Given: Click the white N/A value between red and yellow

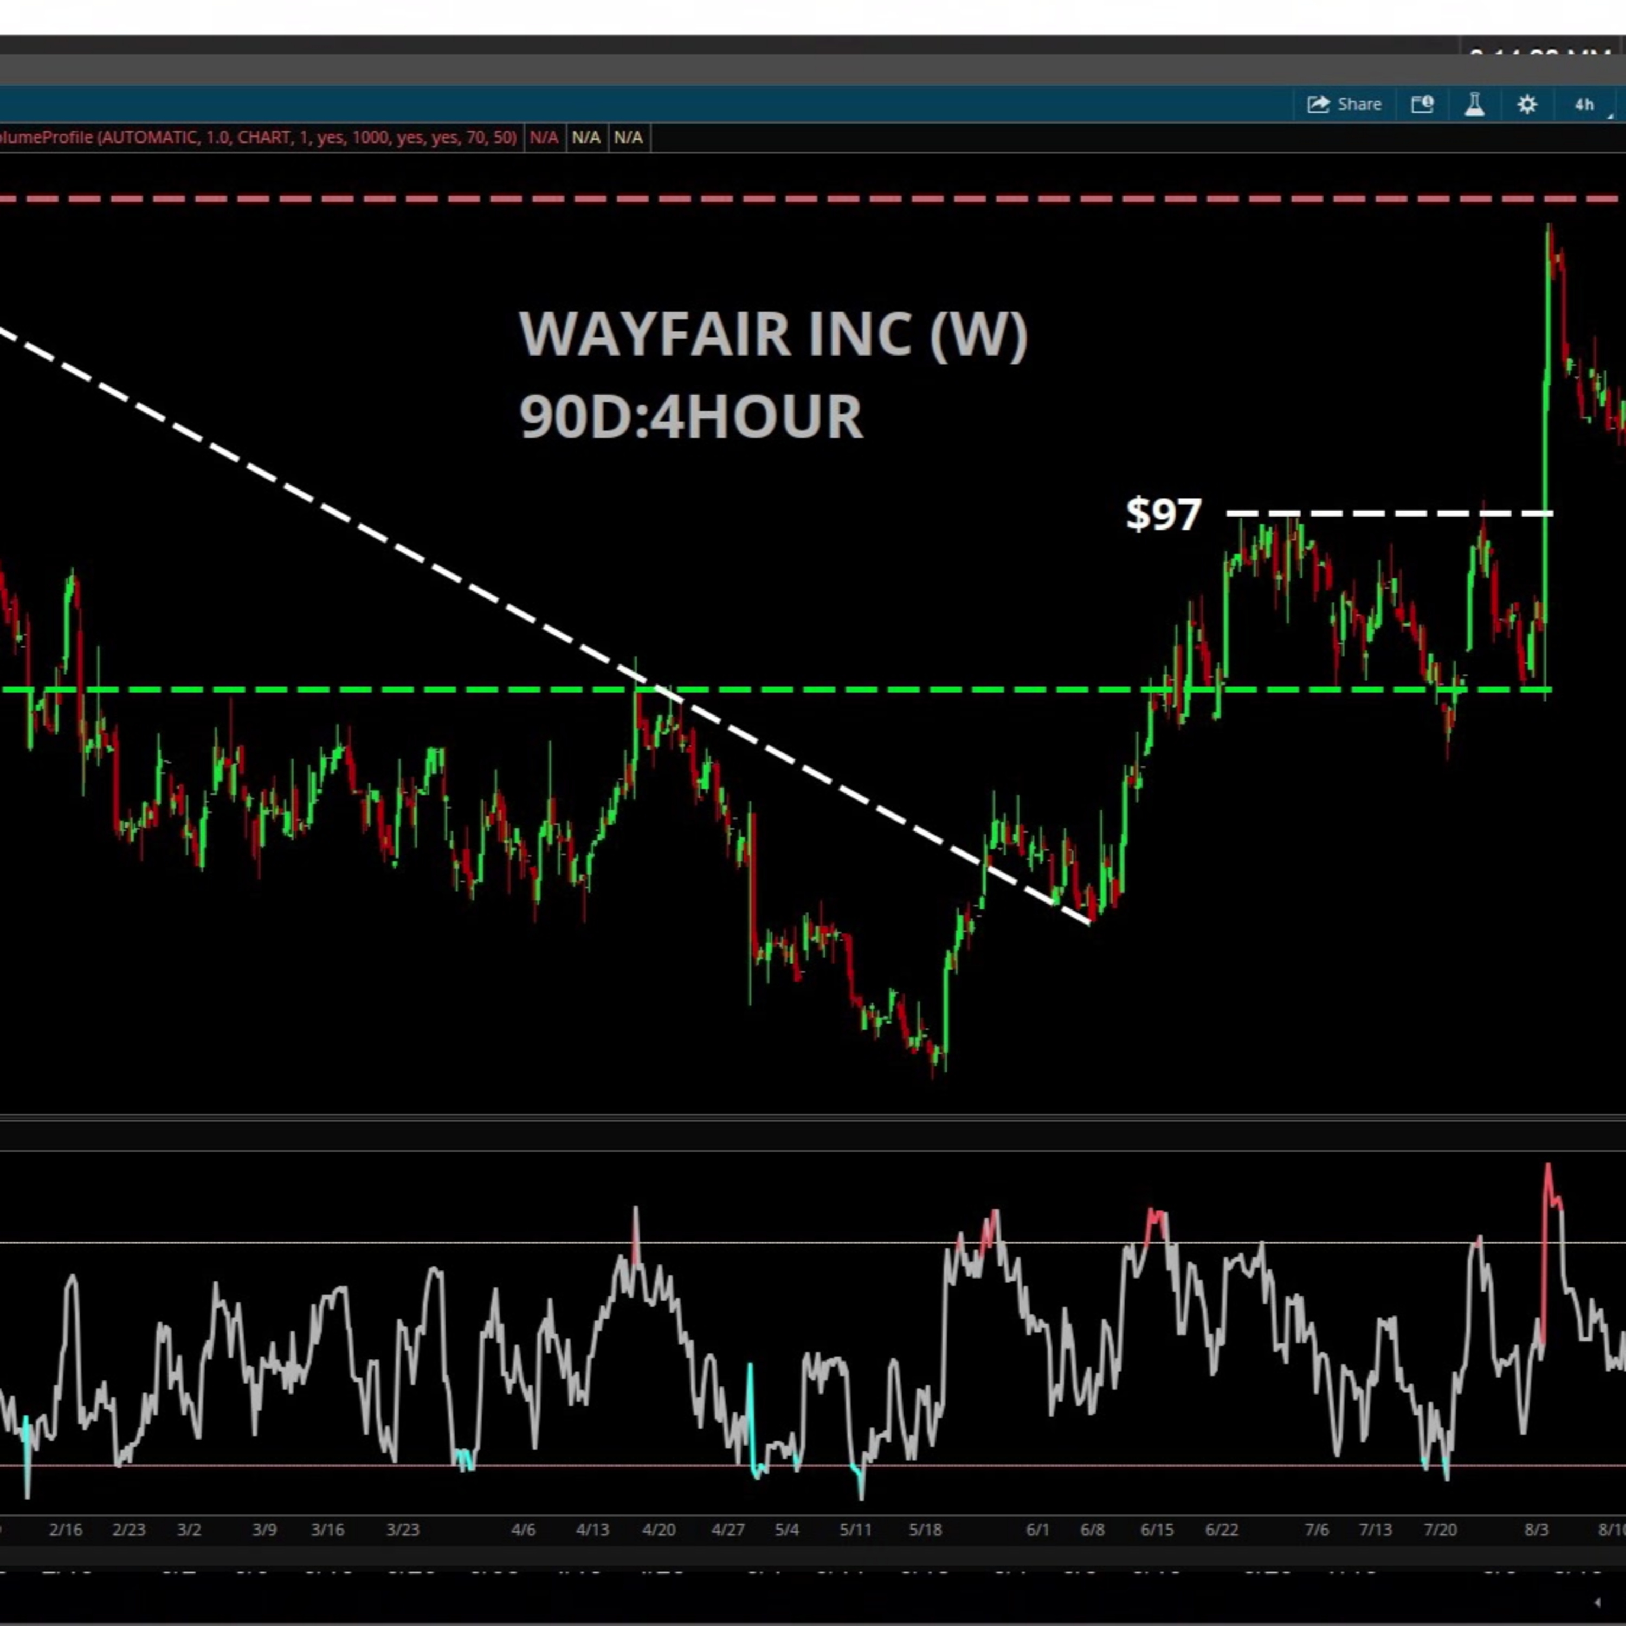Looking at the screenshot, I should [586, 137].
